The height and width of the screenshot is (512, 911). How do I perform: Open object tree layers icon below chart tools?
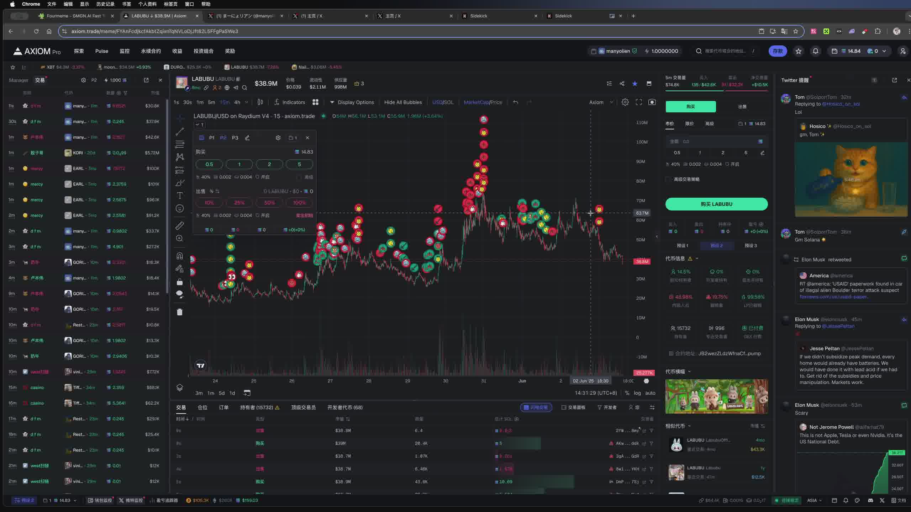(x=180, y=388)
